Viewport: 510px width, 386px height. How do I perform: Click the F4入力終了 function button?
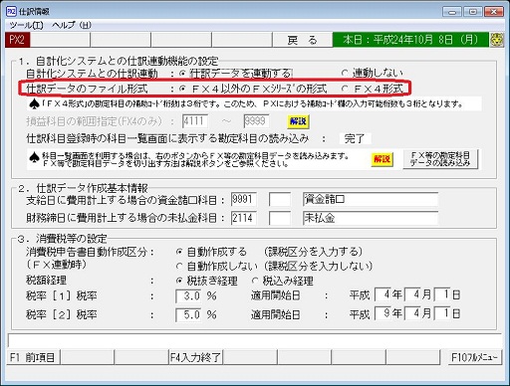196,357
